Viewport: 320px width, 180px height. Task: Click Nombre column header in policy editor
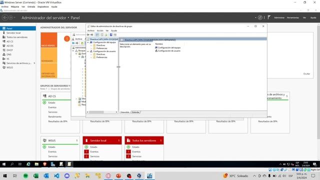pos(159,44)
